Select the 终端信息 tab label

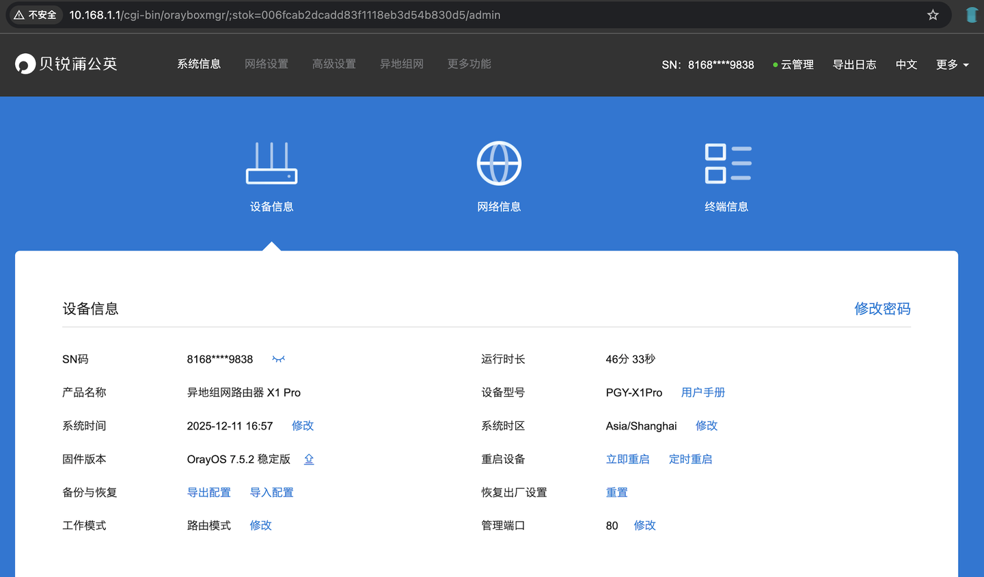coord(726,206)
